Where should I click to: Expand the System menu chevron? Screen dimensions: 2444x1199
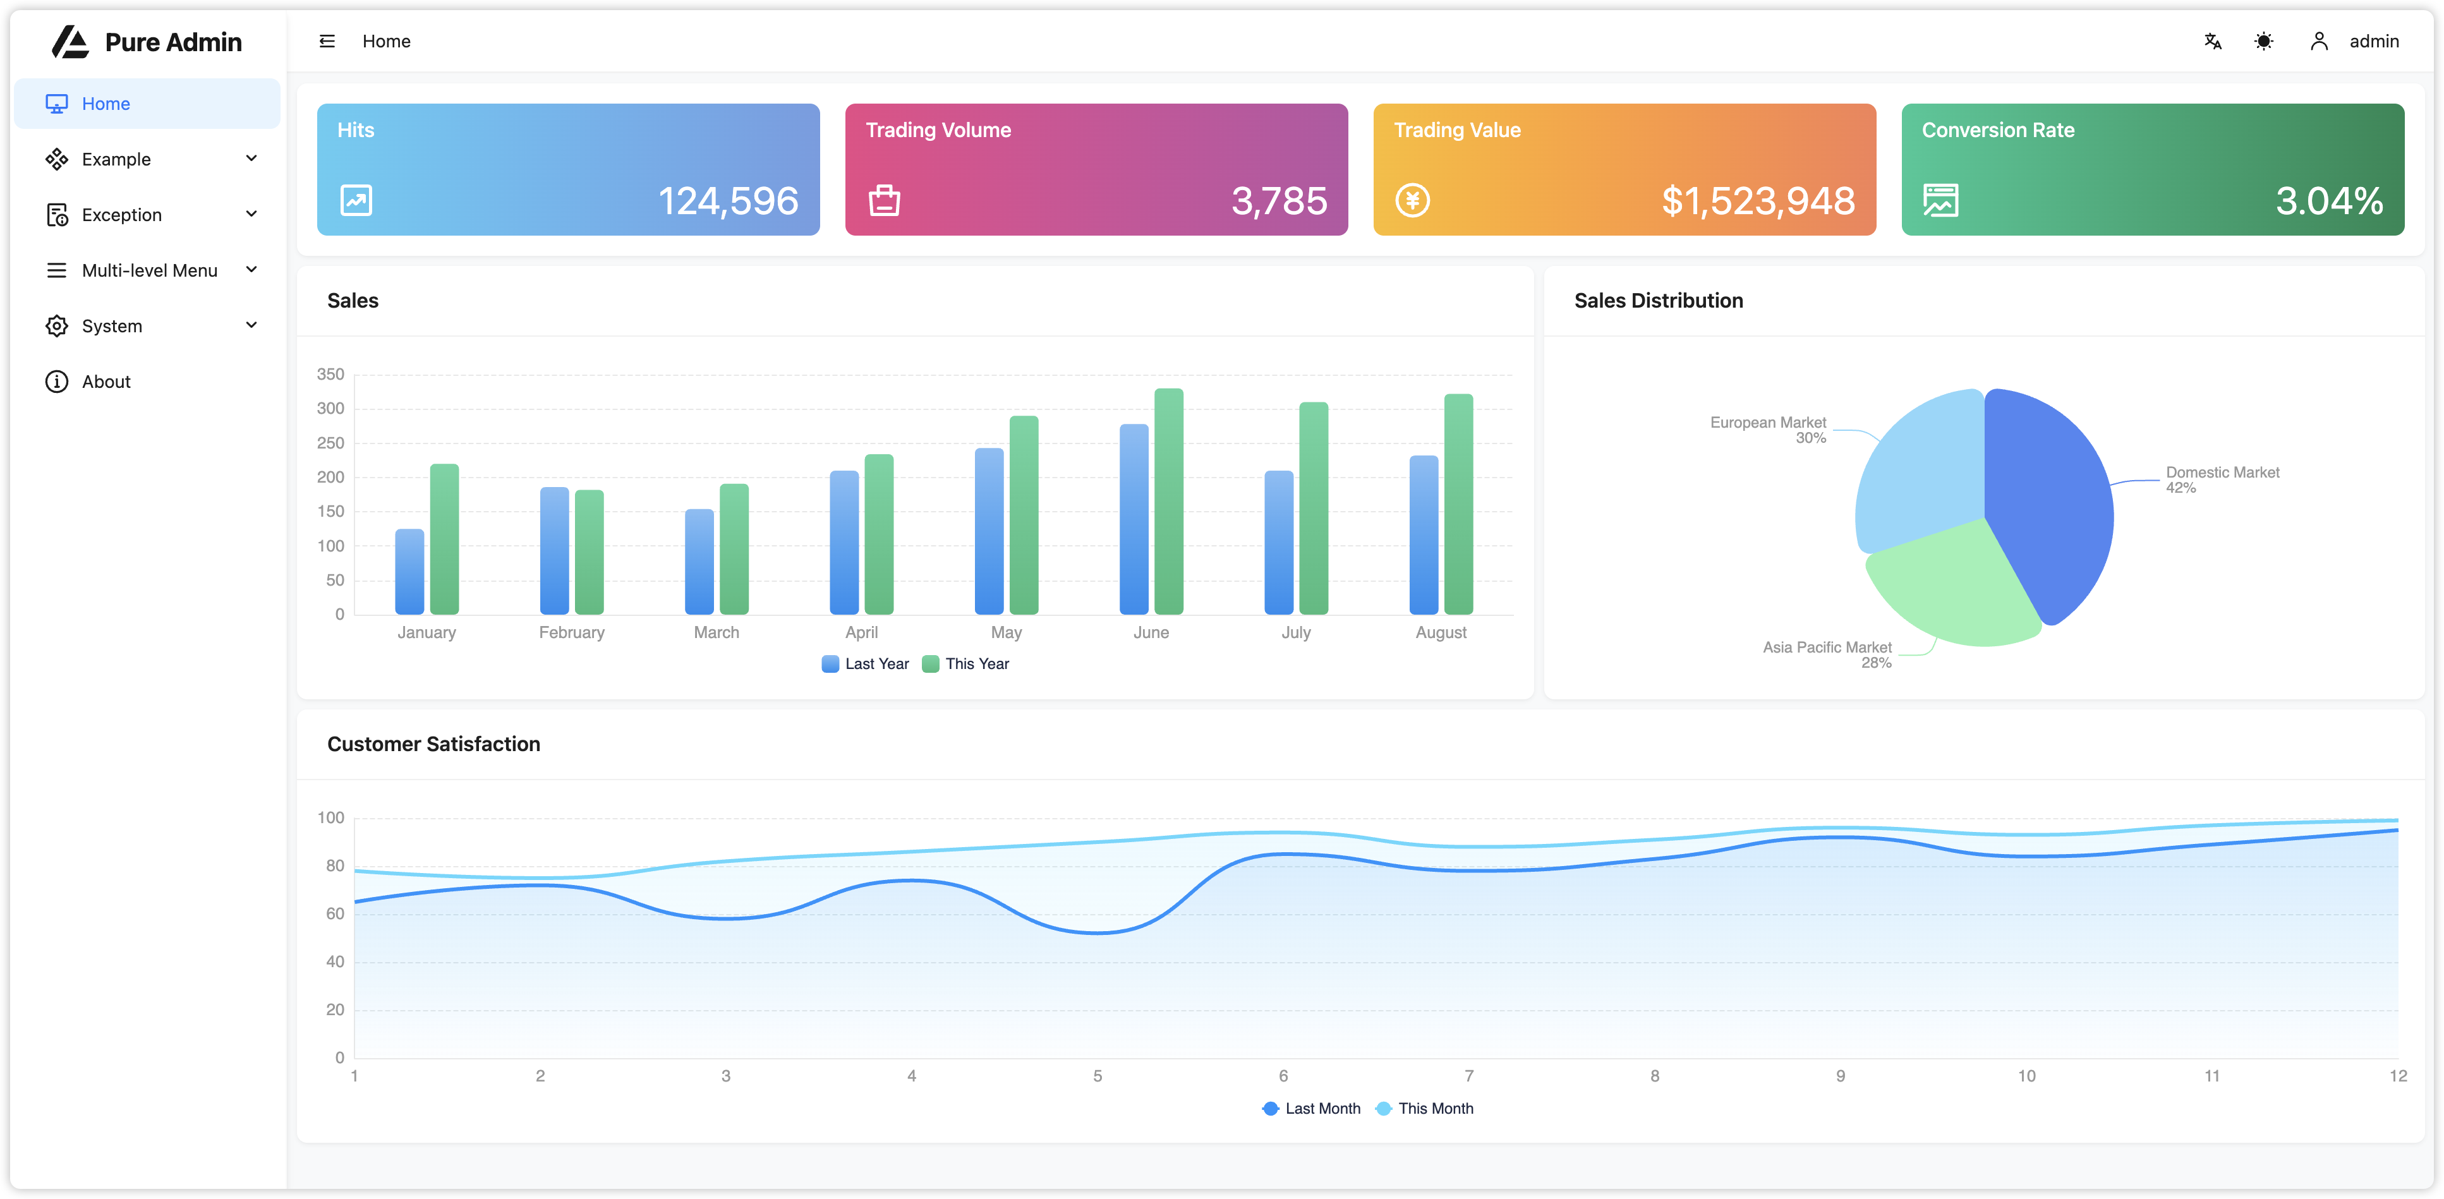(x=251, y=325)
